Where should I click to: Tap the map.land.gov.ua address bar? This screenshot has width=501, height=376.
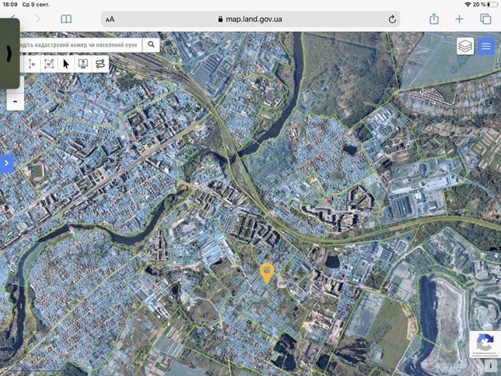[x=250, y=19]
